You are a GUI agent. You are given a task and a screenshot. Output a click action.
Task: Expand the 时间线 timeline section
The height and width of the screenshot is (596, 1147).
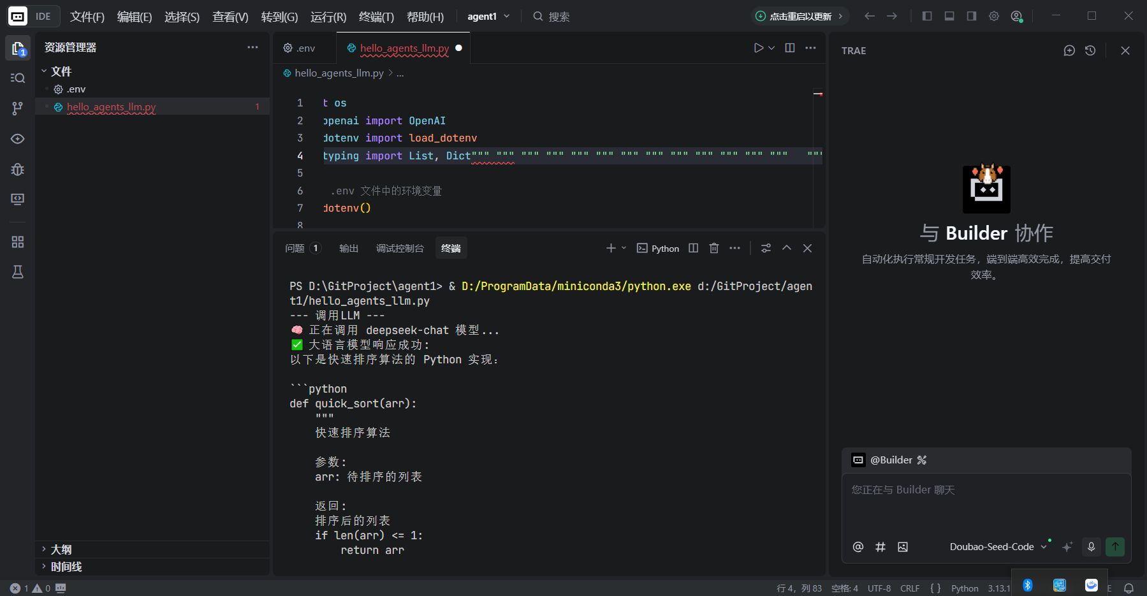tap(152, 567)
